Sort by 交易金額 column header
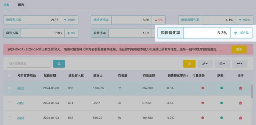256x125 pixels. [149, 76]
